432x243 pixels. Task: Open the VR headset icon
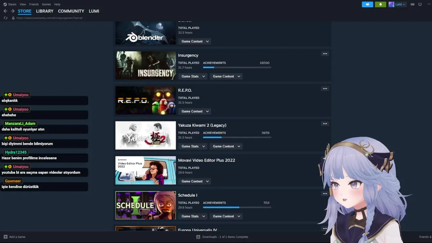(x=412, y=4)
